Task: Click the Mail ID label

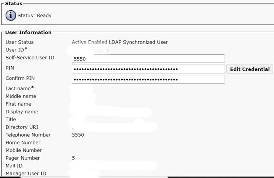Action: (x=14, y=166)
